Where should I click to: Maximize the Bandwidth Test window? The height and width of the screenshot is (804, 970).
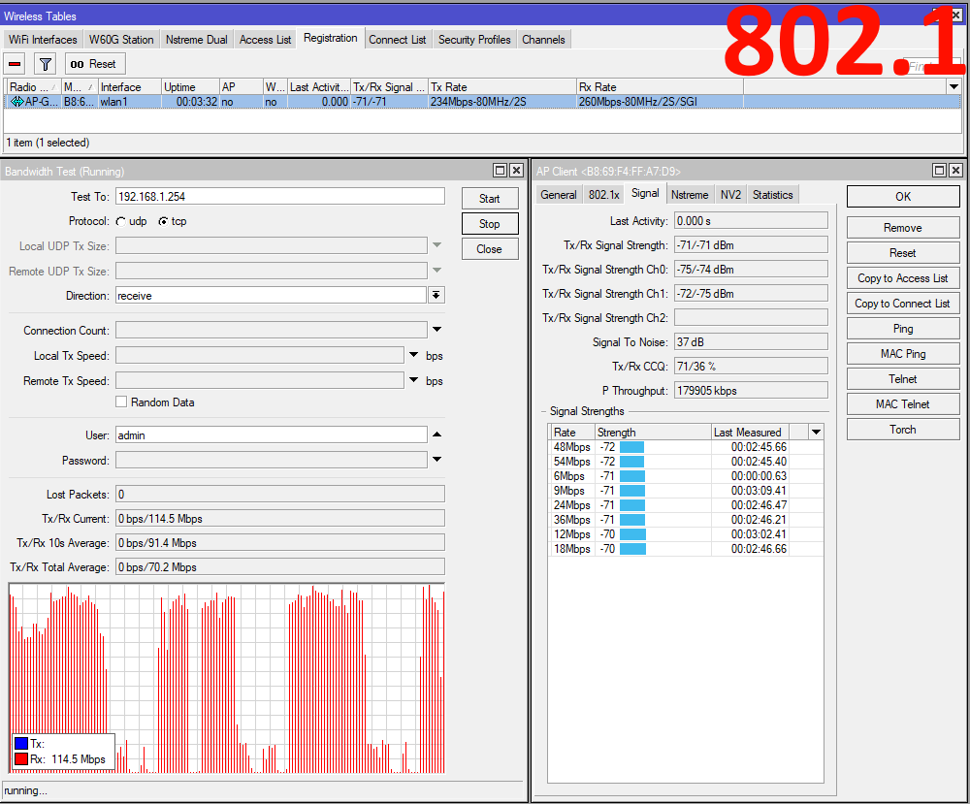coord(500,171)
